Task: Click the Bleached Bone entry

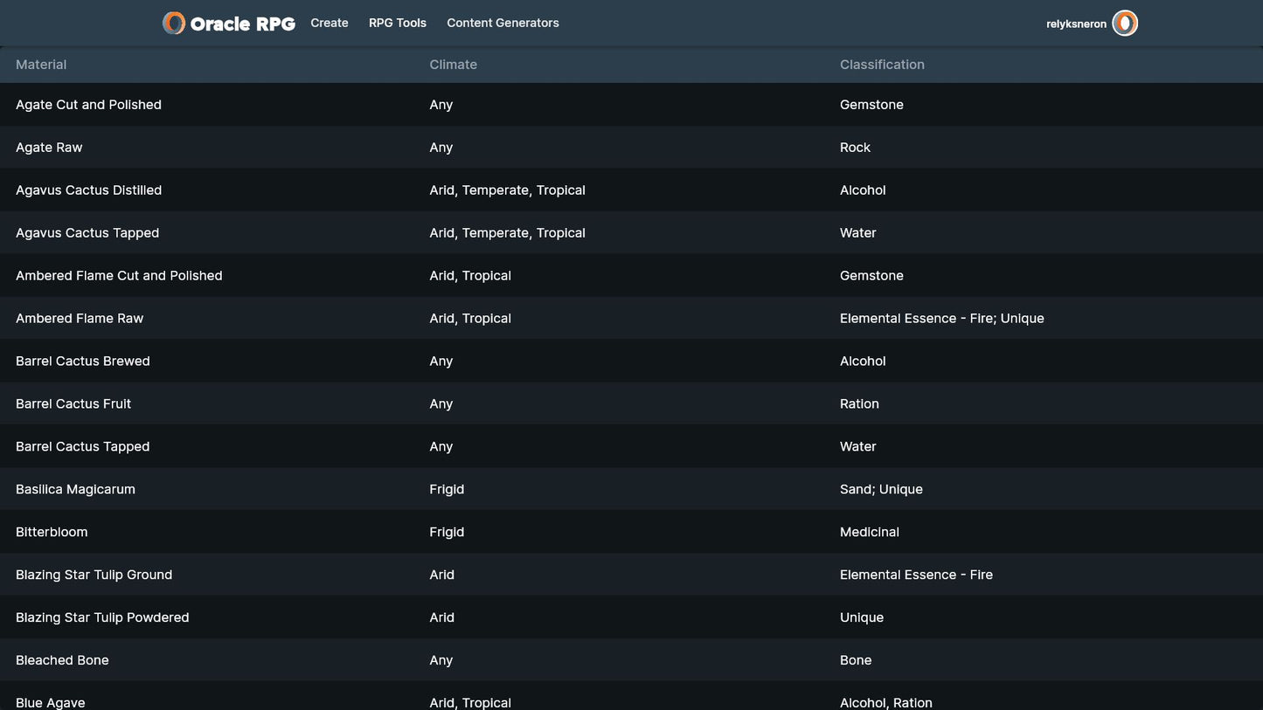Action: click(x=62, y=661)
